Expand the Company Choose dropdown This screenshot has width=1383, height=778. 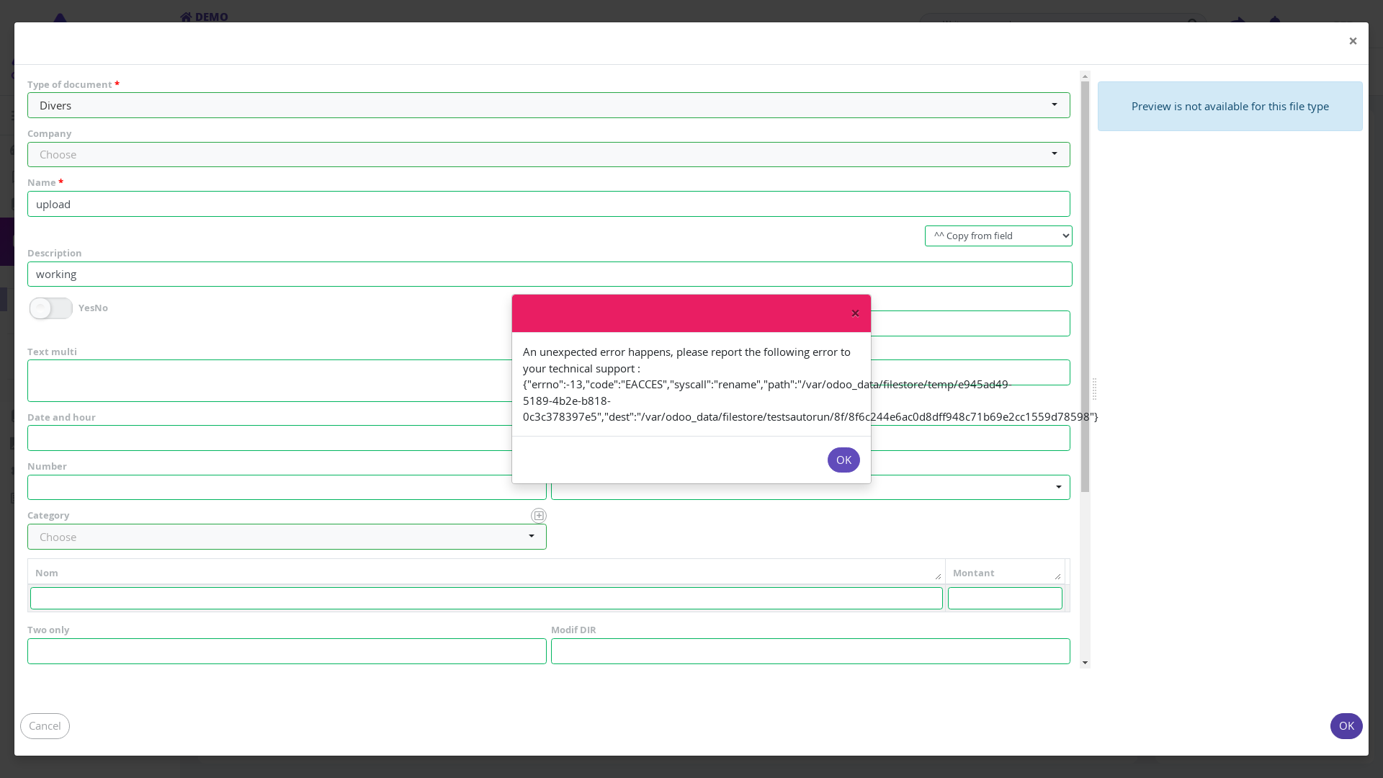(548, 154)
